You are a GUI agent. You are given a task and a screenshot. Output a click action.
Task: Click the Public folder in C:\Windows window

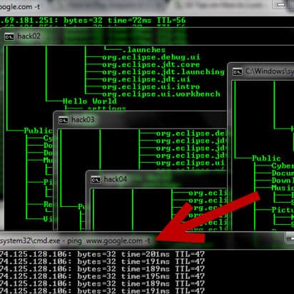click(x=267, y=158)
